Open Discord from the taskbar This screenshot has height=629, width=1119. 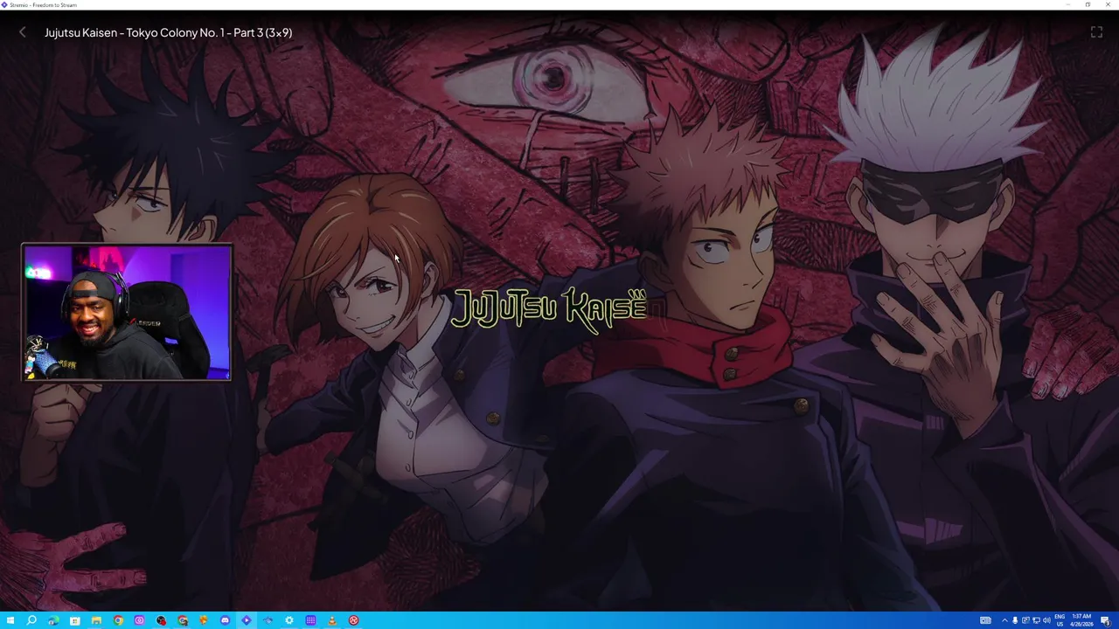(226, 620)
